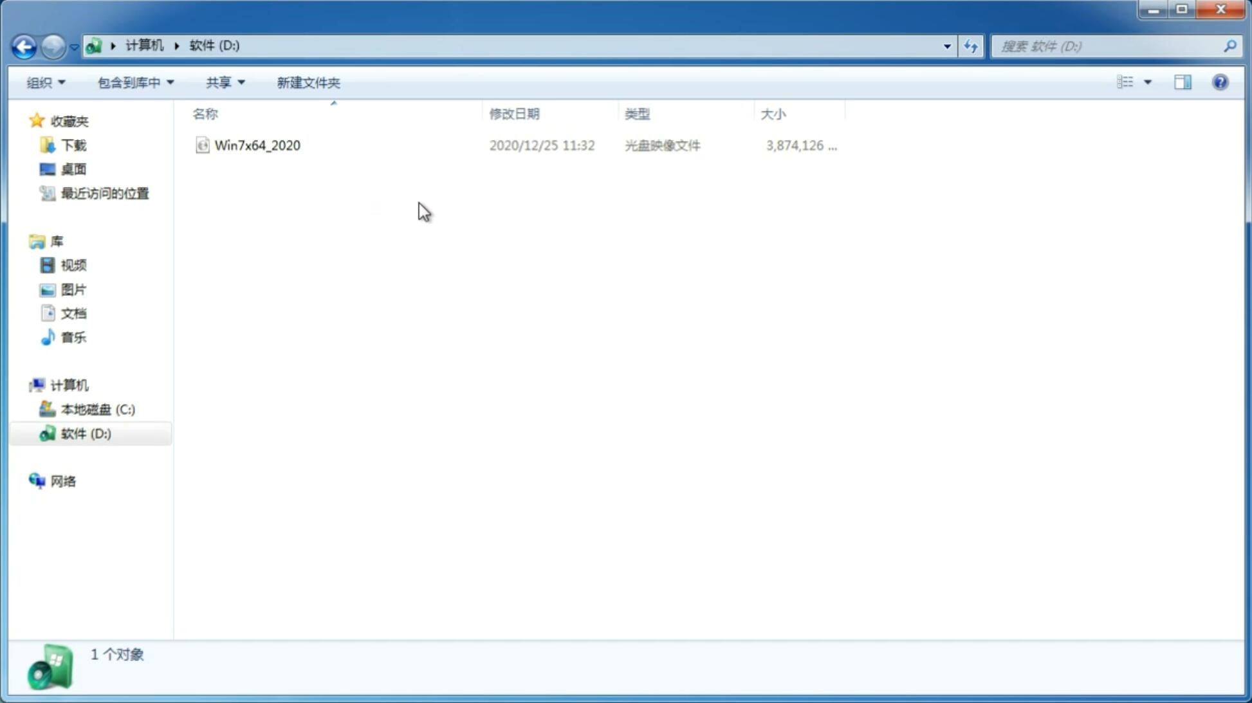Select 桌面 desktop shortcut
Screen dimensions: 1252x703
tap(73, 169)
